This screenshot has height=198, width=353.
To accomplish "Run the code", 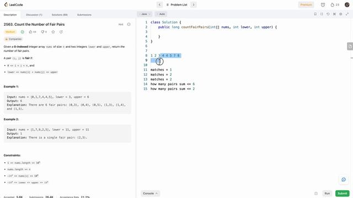I will click(327, 193).
